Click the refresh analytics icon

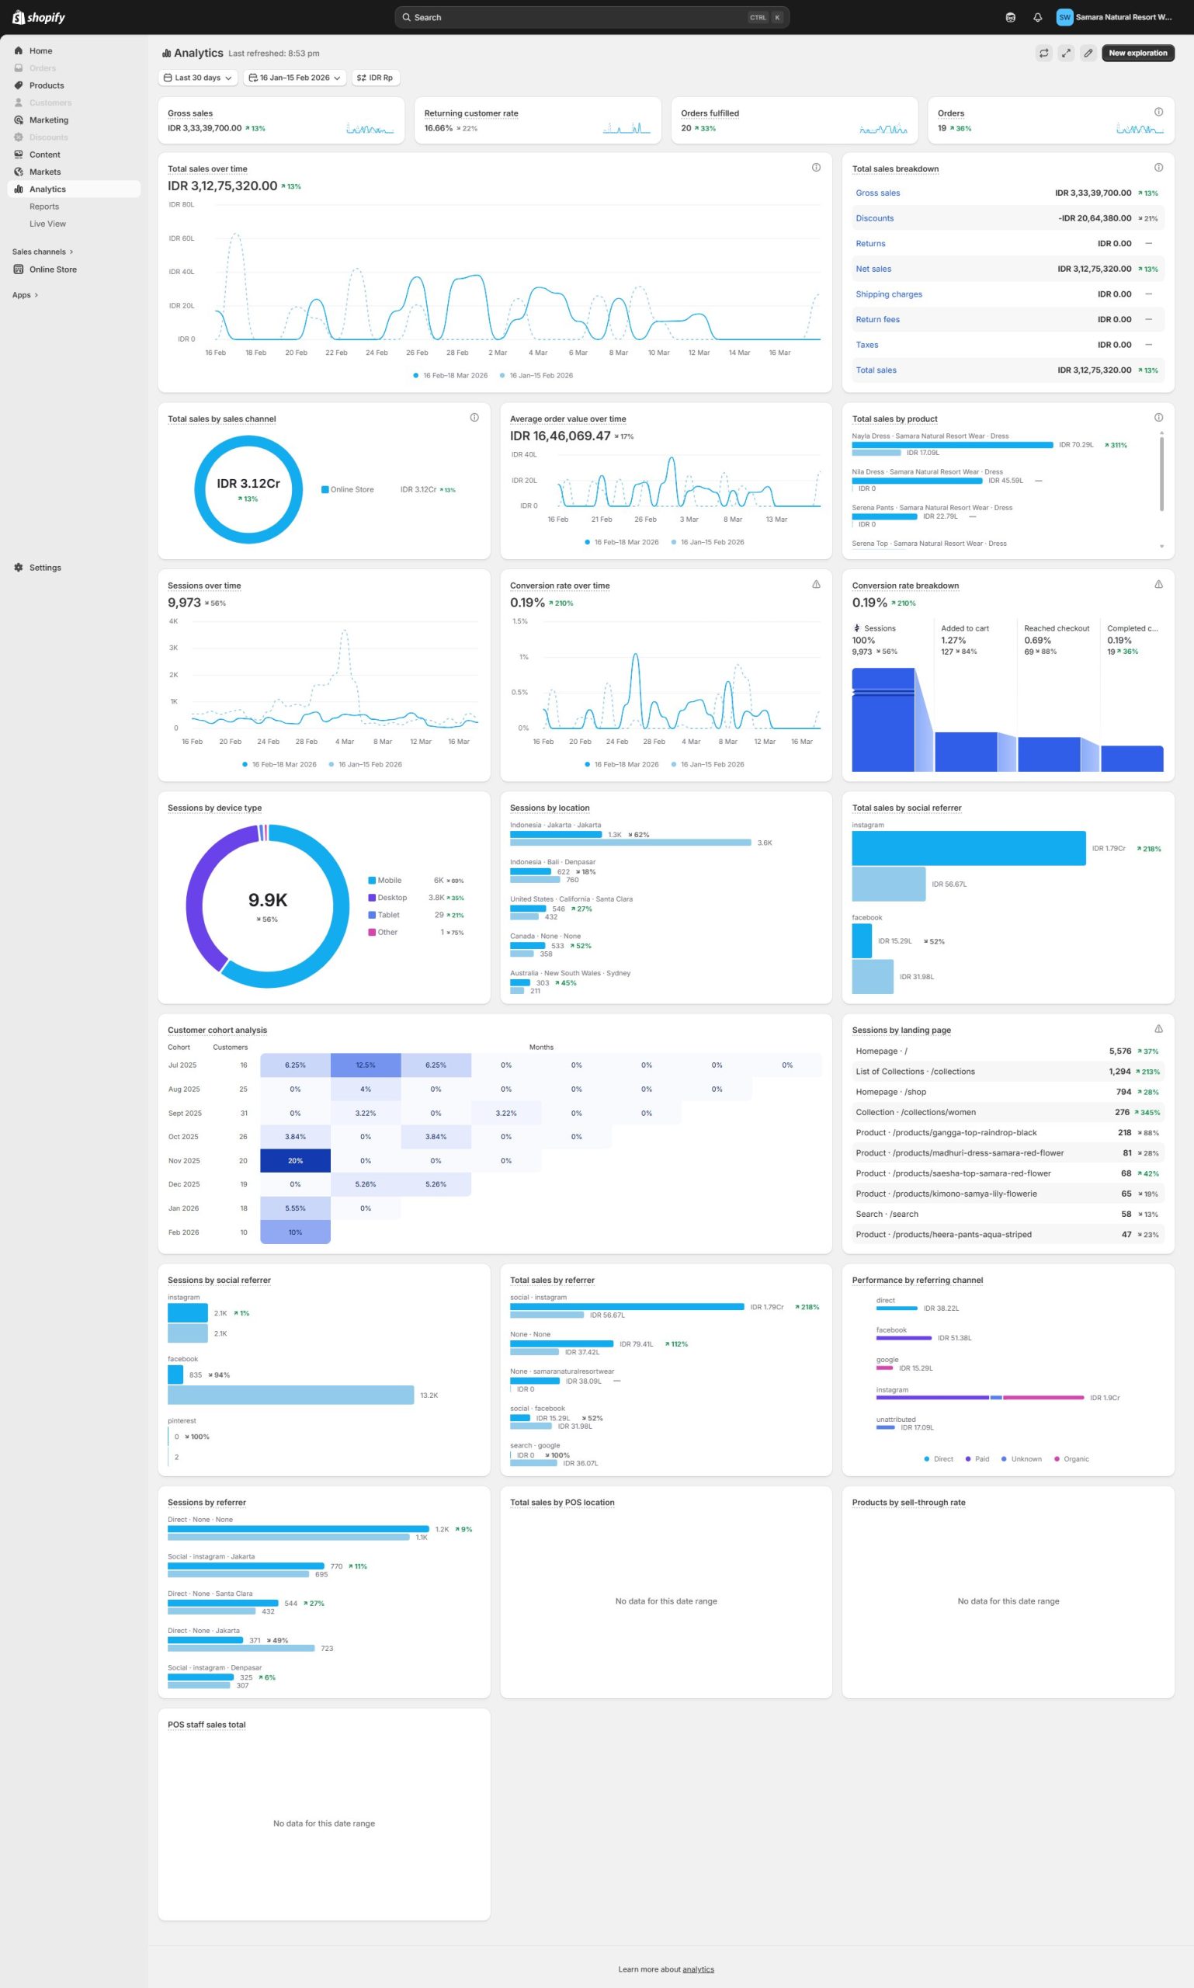1043,53
